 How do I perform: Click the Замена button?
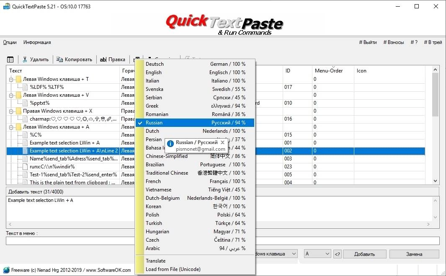(414, 254)
